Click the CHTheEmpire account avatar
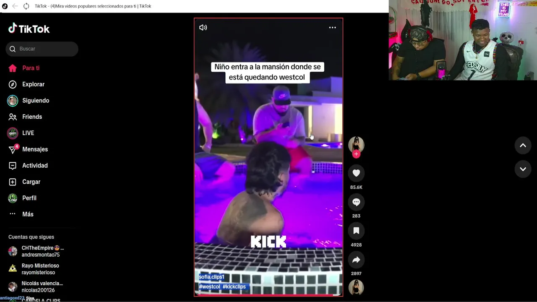The width and height of the screenshot is (537, 302). 13,251
